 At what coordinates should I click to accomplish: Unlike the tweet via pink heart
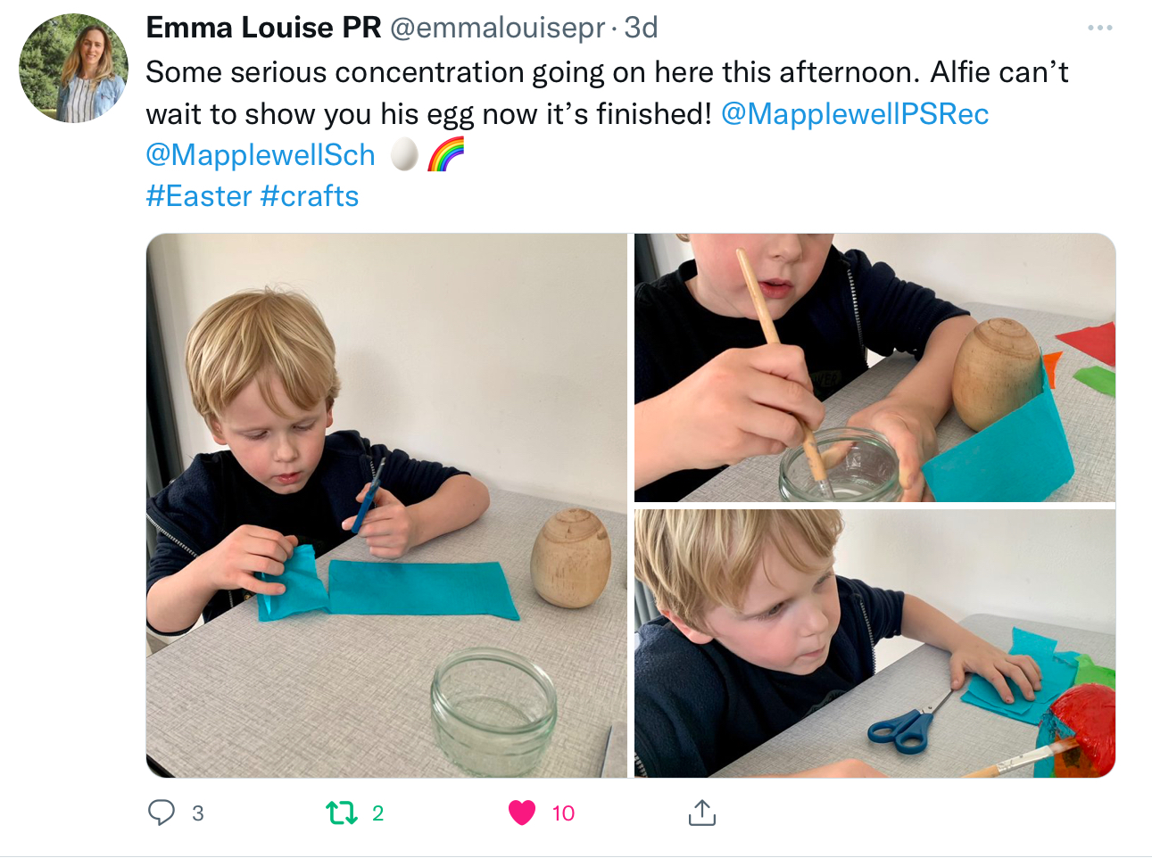click(x=522, y=813)
